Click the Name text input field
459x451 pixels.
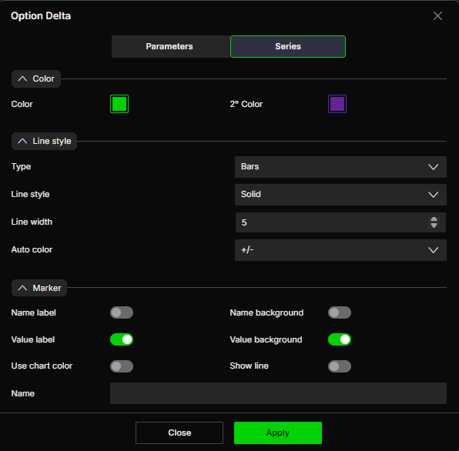278,393
